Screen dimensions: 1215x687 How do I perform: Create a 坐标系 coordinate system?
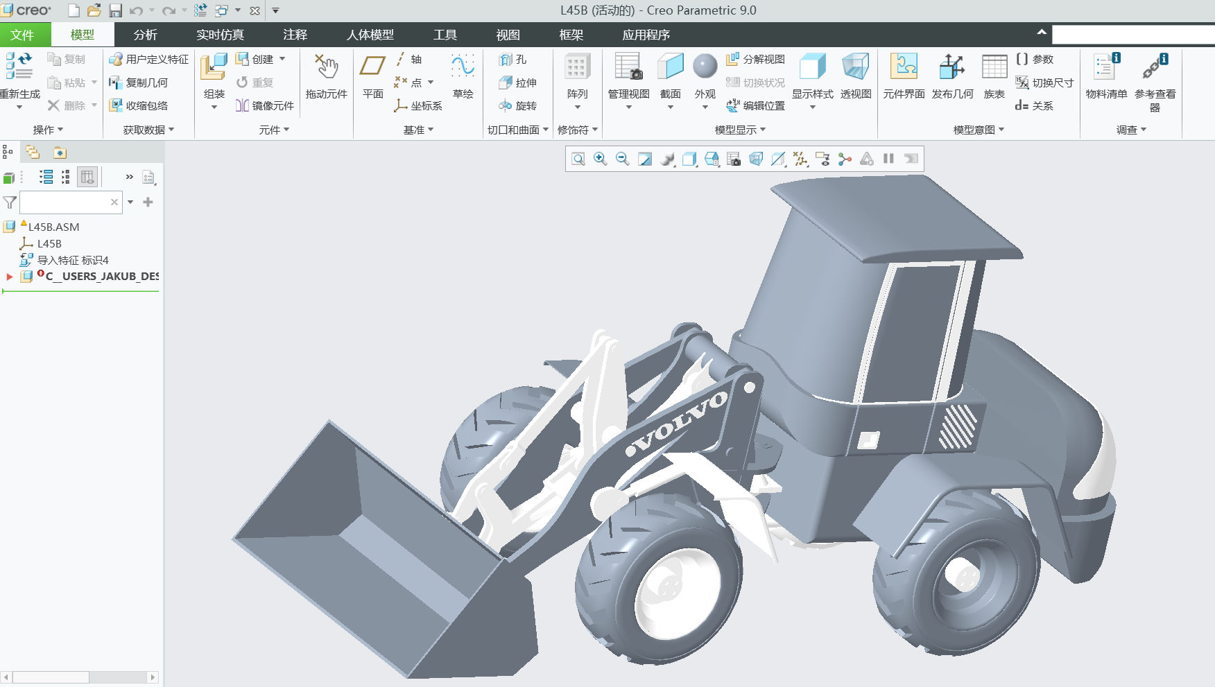[x=418, y=105]
